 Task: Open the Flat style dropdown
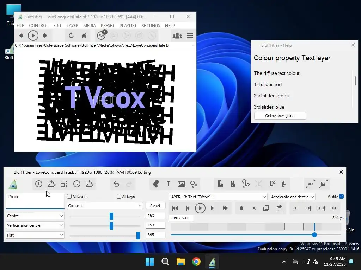[35, 235]
